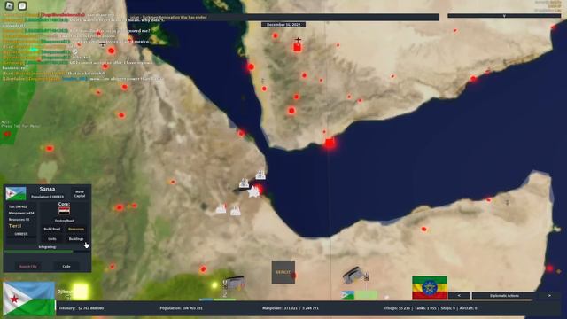Click the Build Road button

click(x=52, y=229)
